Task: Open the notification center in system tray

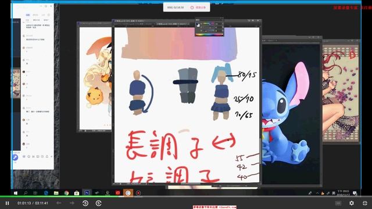Action: [x=355, y=193]
